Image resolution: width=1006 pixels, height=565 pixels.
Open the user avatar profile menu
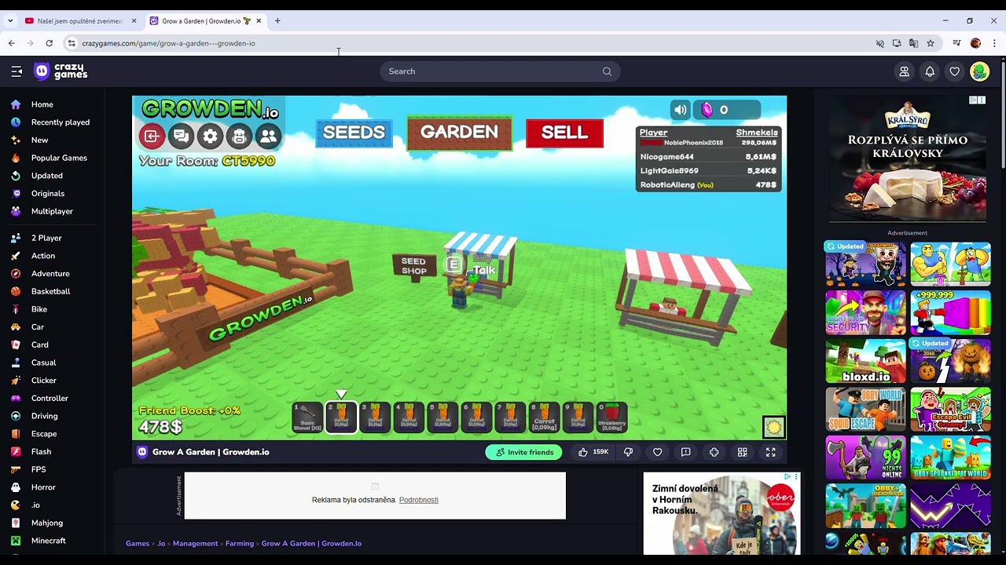pos(980,71)
